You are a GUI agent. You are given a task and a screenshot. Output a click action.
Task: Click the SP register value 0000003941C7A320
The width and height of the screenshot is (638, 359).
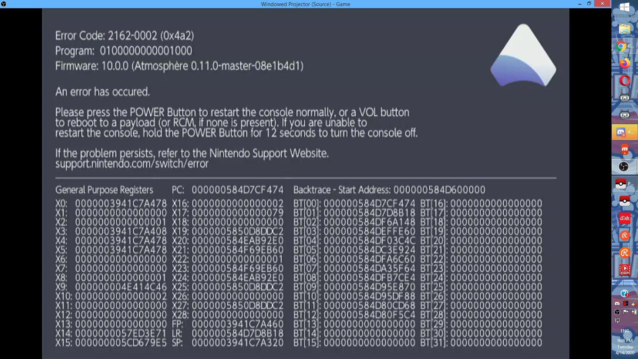[x=237, y=343]
